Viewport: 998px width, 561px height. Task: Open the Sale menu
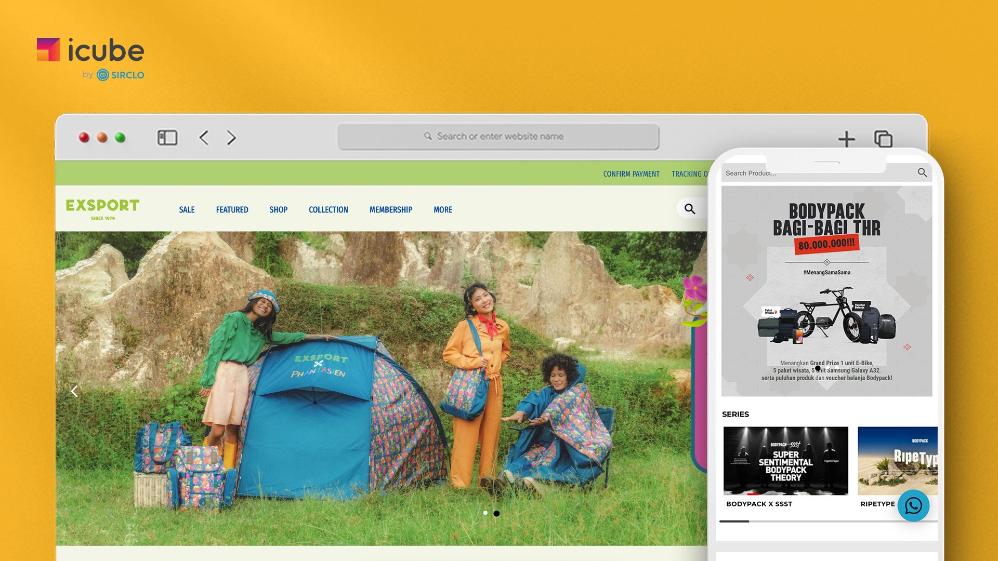(187, 210)
